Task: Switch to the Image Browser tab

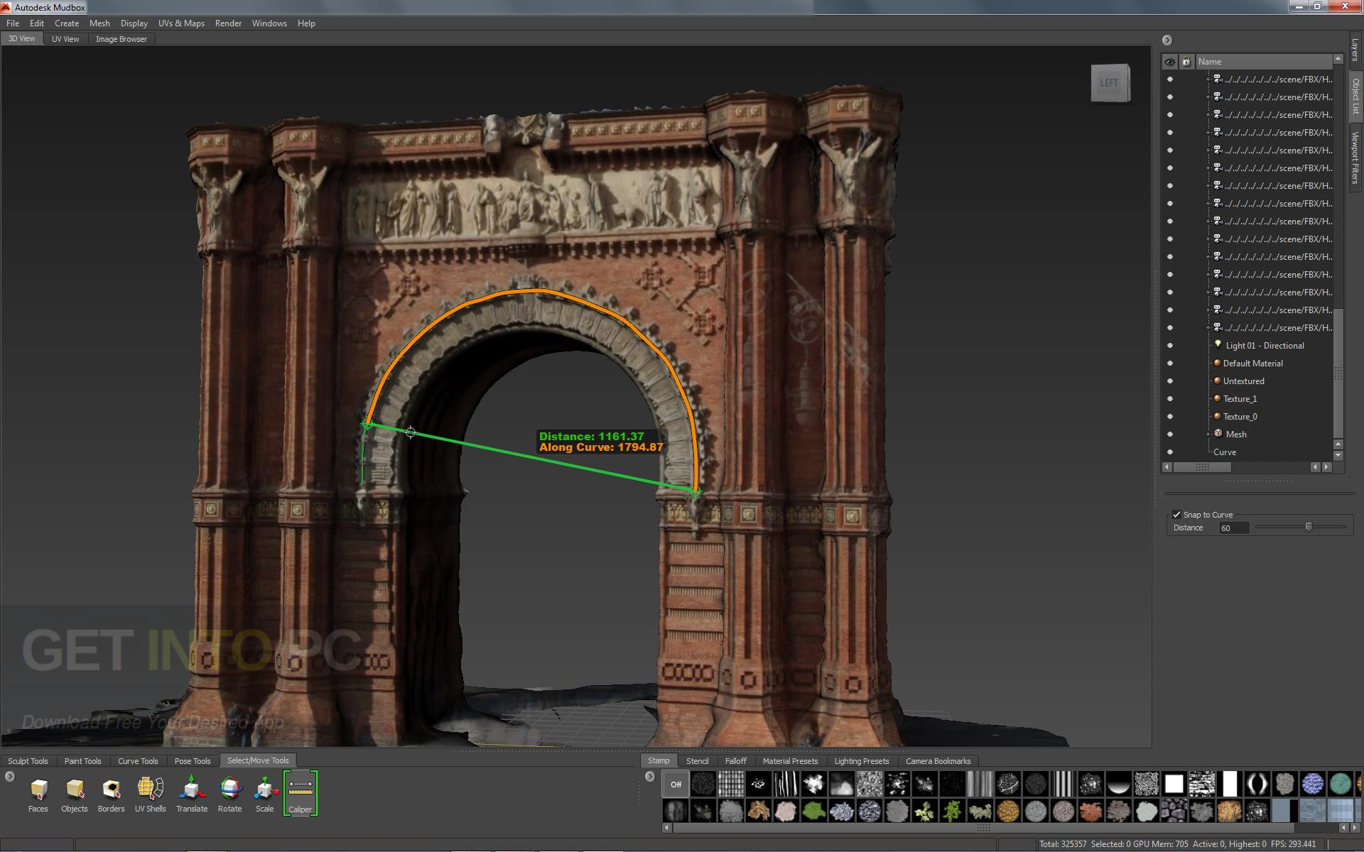Action: coord(121,39)
